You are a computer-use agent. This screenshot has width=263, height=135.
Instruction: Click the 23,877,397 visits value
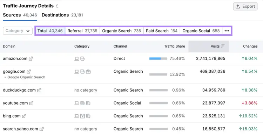214,103
